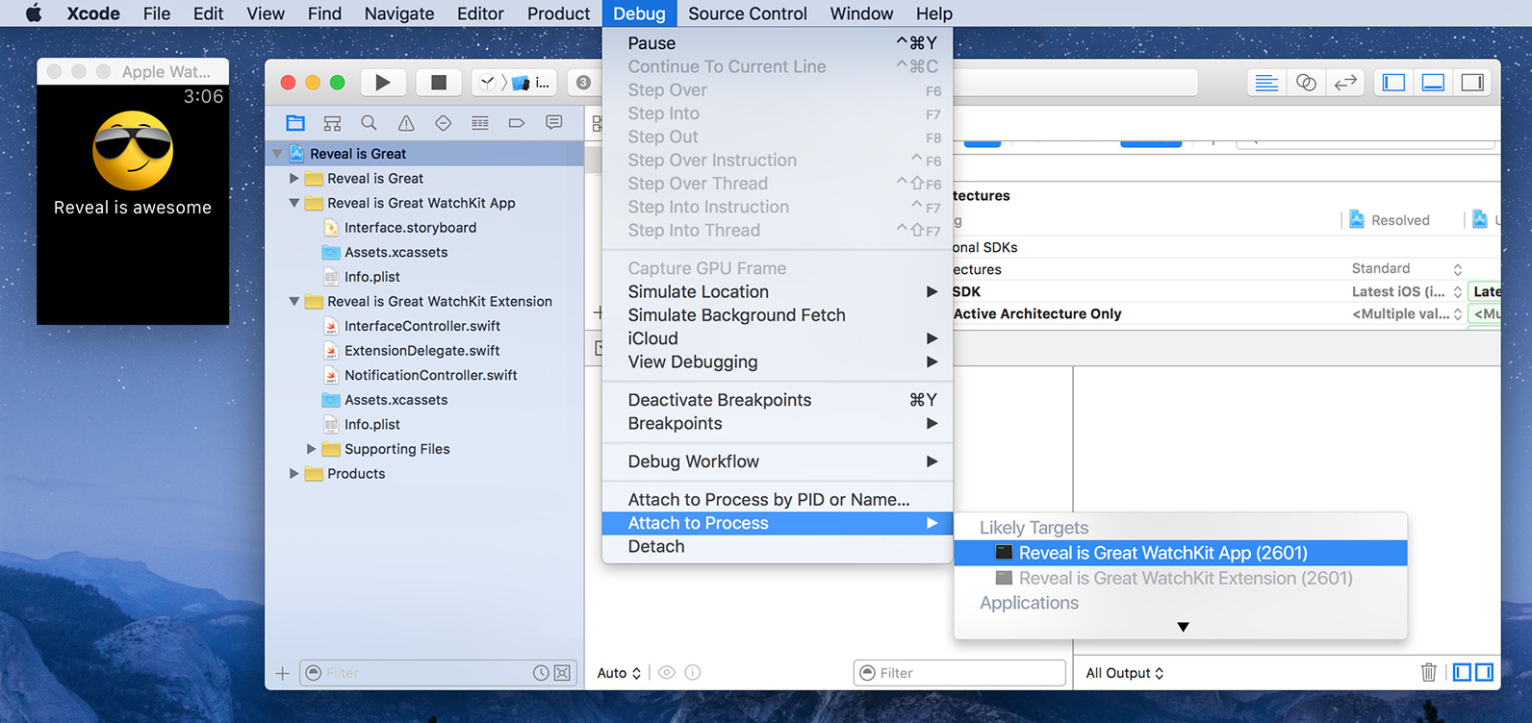Click the info icon in debug bar

(692, 673)
